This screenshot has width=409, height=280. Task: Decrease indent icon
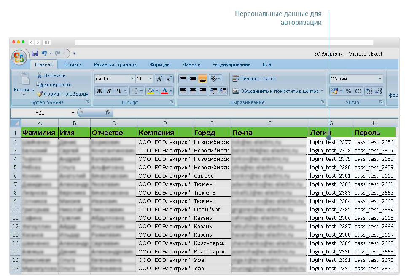(x=214, y=91)
